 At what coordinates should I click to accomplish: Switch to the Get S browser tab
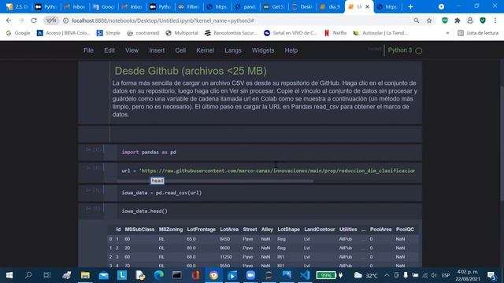click(273, 7)
